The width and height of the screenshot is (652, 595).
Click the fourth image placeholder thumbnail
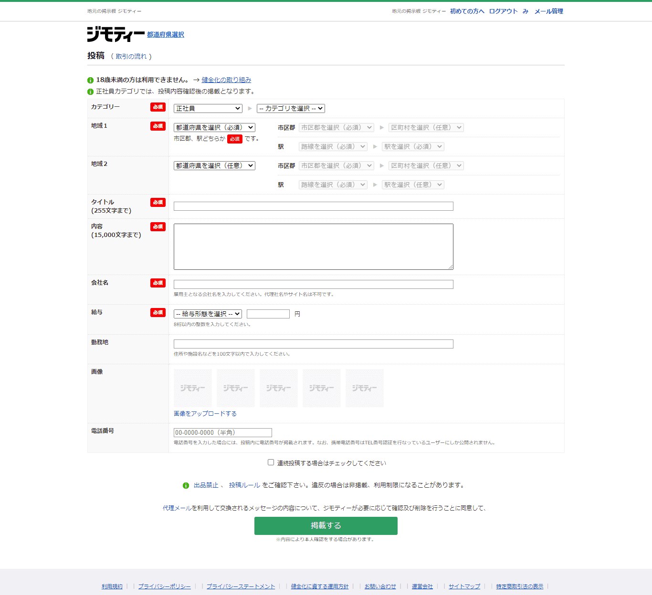322,388
